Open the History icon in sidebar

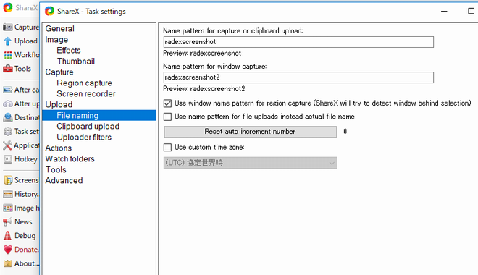8,194
